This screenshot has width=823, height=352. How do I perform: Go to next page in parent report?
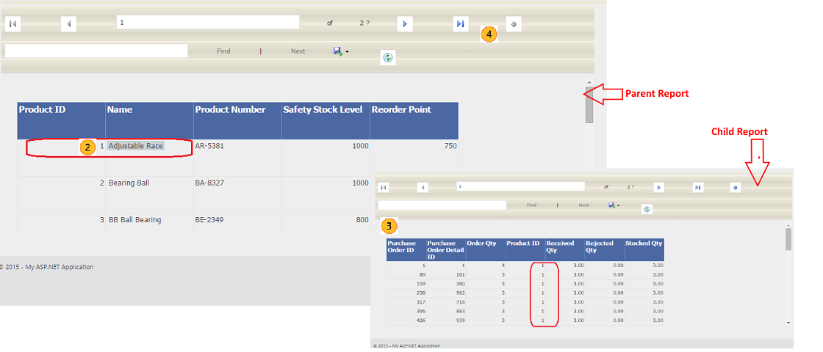(x=405, y=24)
